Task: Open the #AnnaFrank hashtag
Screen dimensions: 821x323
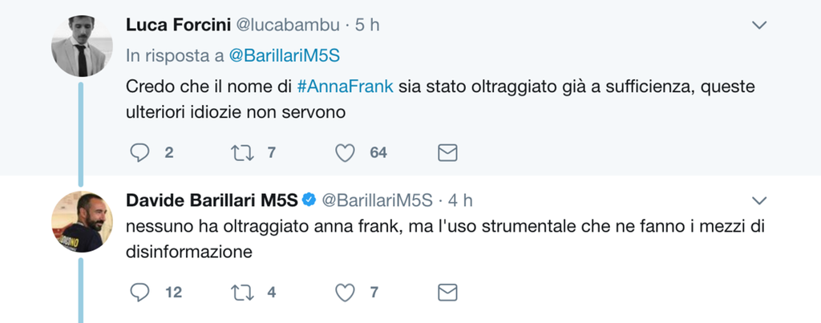Action: (345, 87)
